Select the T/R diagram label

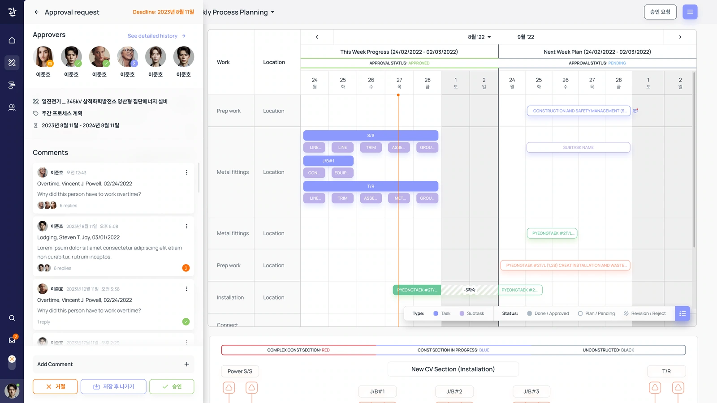pos(666,371)
